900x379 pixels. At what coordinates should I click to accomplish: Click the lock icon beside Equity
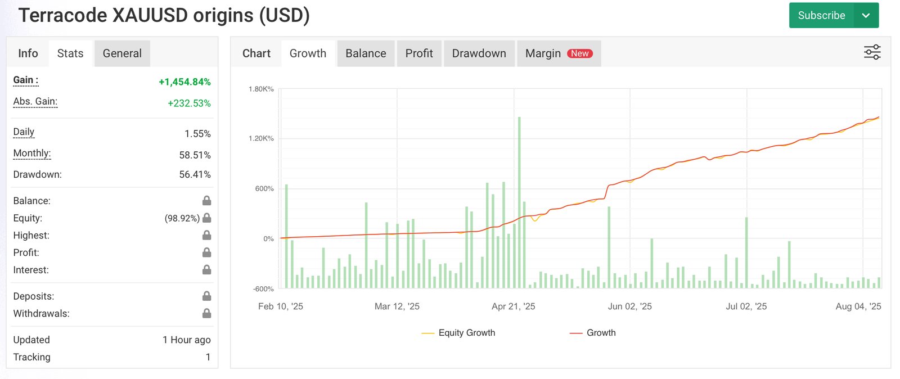206,218
